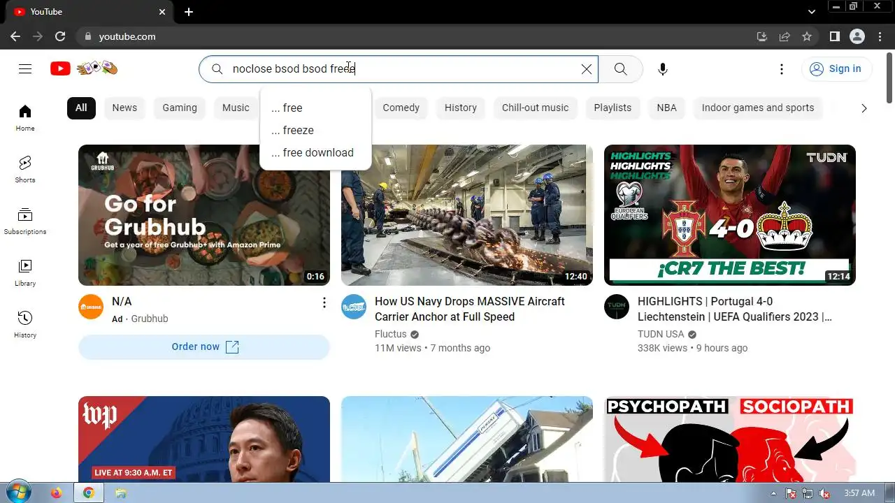This screenshot has height=503, width=895.
Task: Open the Home sidebar icon
Action: [25, 117]
